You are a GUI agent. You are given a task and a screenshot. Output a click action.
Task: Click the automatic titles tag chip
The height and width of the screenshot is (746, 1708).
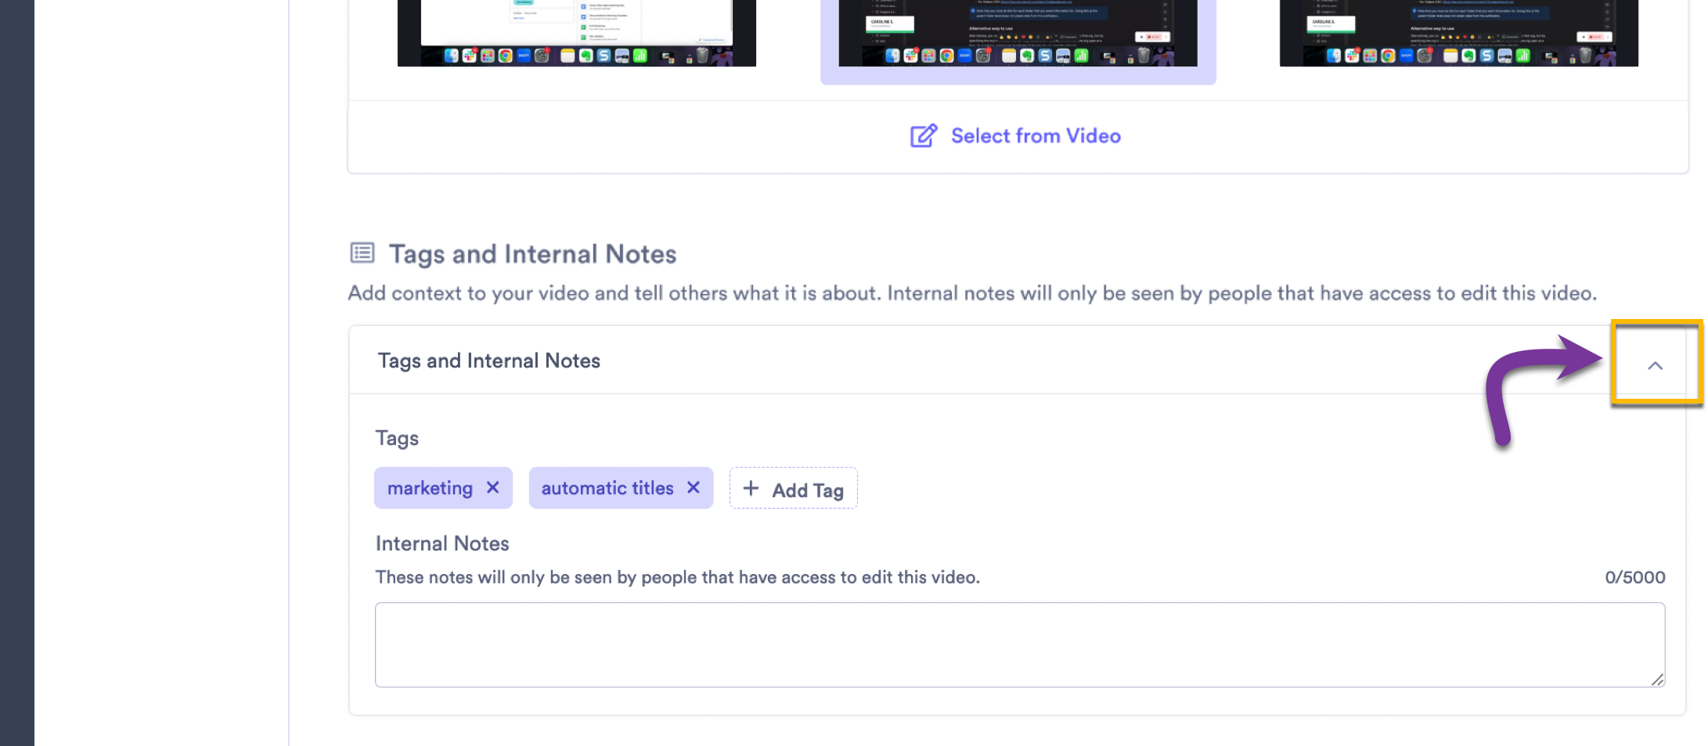click(x=607, y=487)
